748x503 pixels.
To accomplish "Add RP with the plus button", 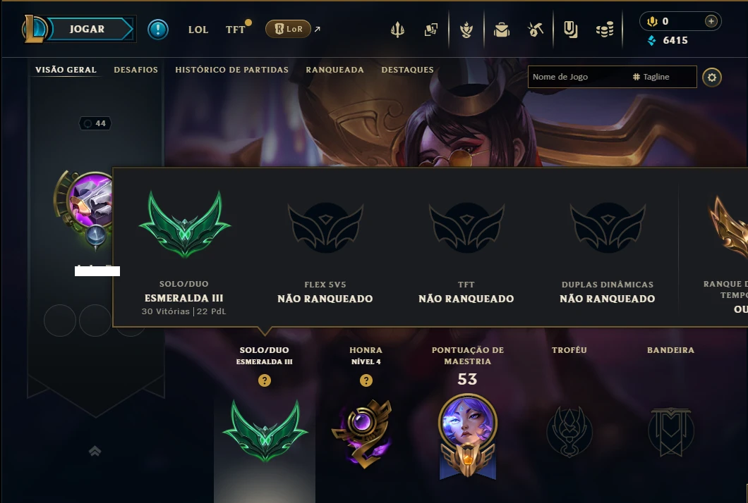I will [711, 21].
